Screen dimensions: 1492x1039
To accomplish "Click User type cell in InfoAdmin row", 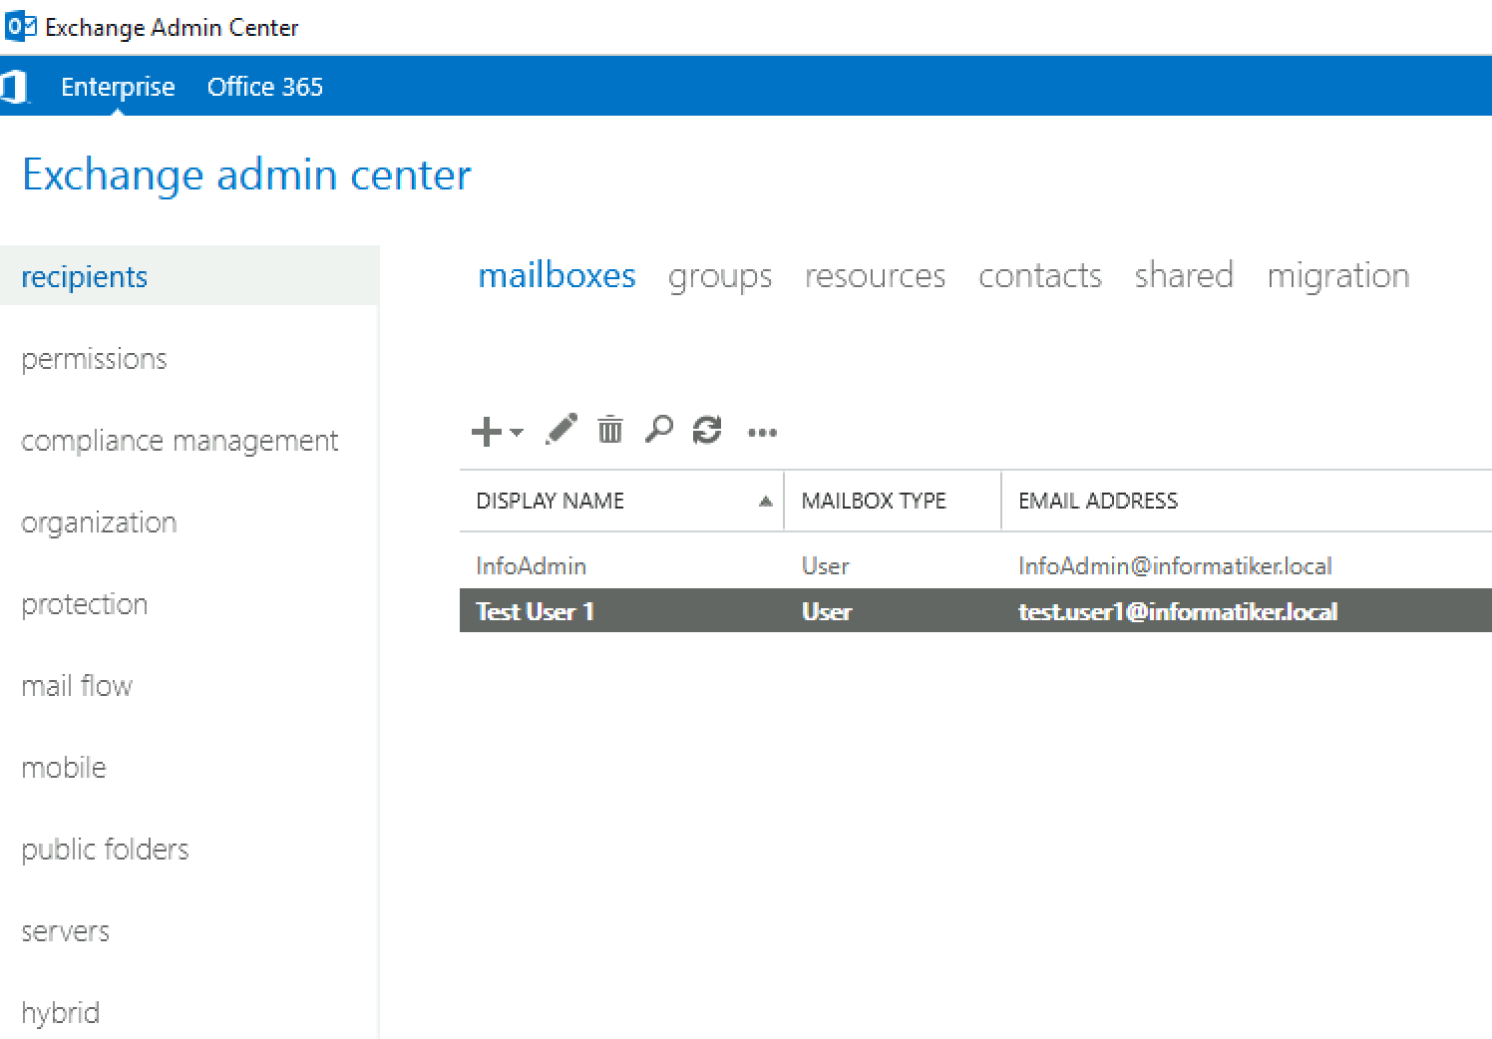I will click(826, 566).
